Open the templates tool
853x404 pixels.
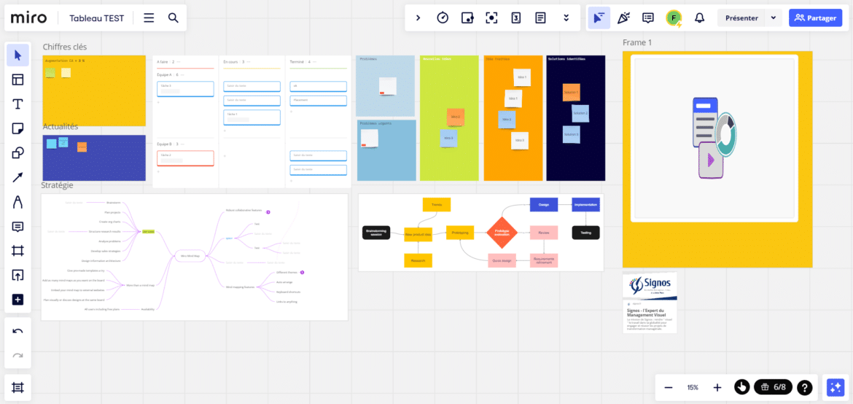[17, 80]
